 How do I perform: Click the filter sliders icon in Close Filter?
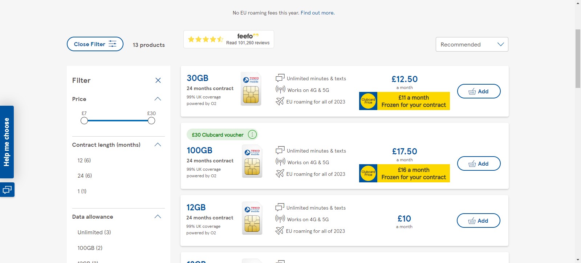pyautogui.click(x=113, y=44)
